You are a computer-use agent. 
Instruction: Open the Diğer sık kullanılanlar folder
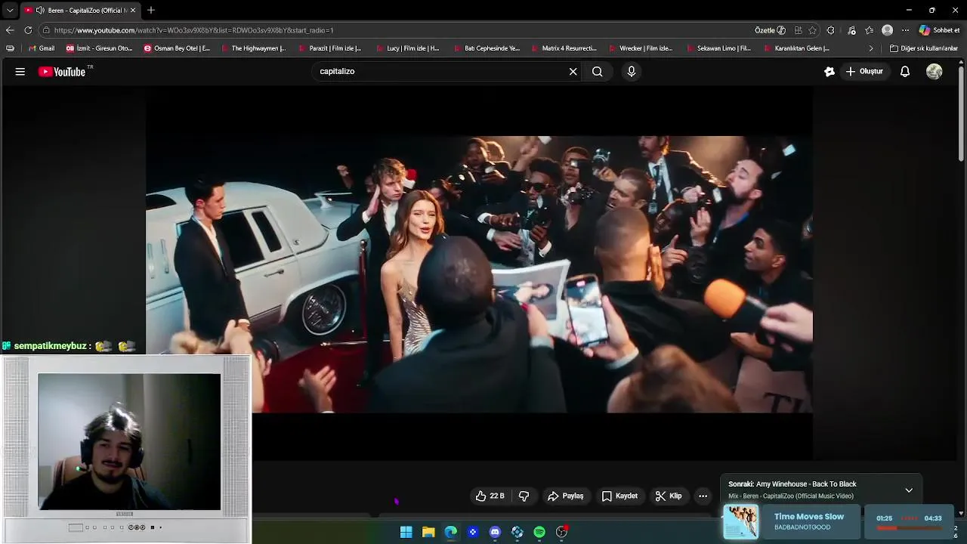(x=924, y=48)
